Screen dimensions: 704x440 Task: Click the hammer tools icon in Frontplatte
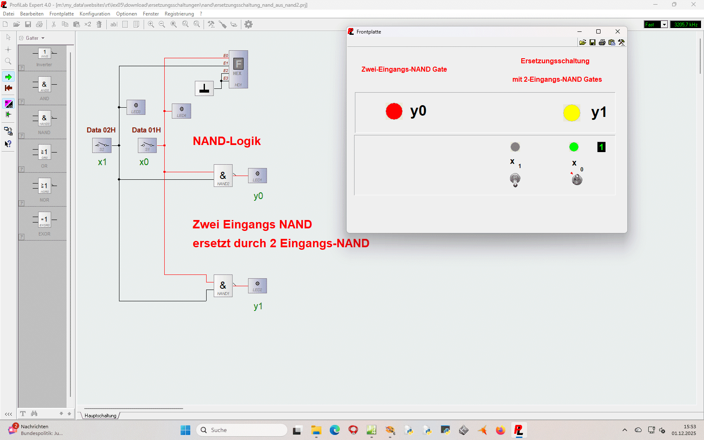pos(621,42)
